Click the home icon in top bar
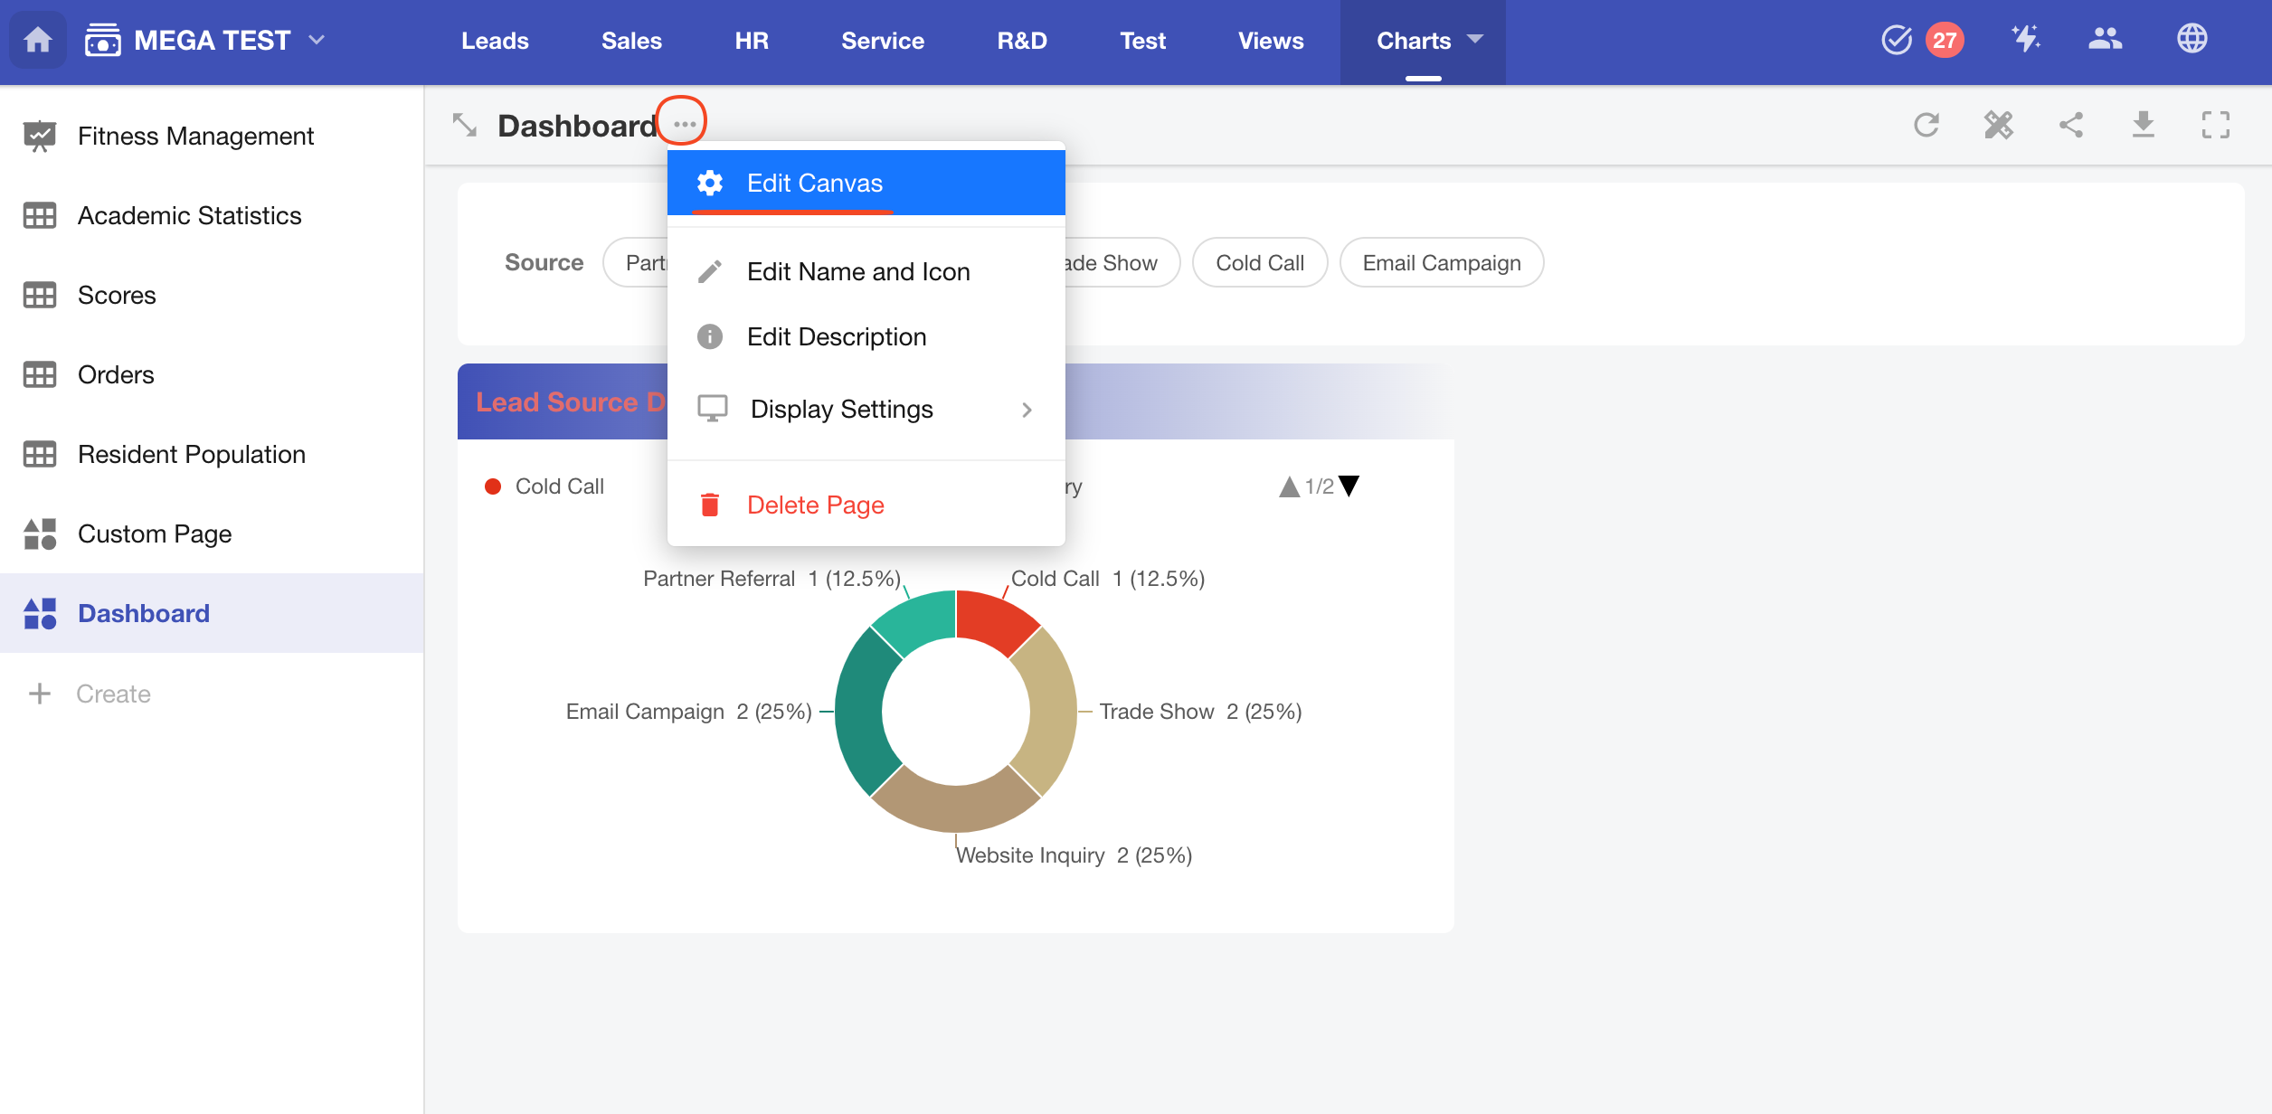2272x1114 pixels. point(38,41)
